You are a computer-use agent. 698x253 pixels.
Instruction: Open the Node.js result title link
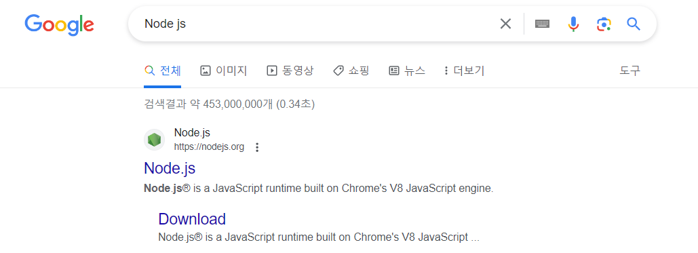[170, 168]
